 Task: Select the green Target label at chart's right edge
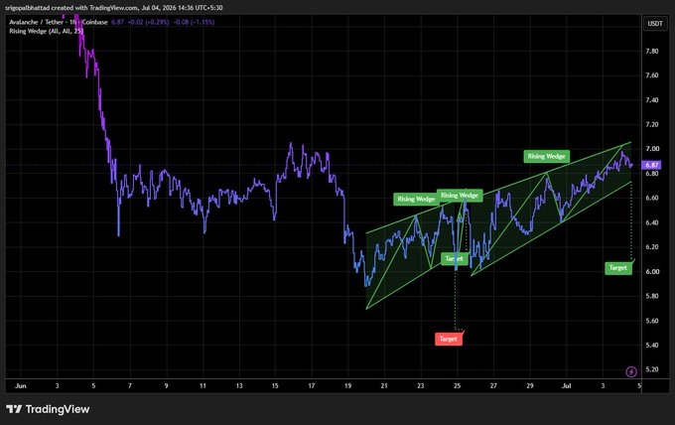pos(618,268)
